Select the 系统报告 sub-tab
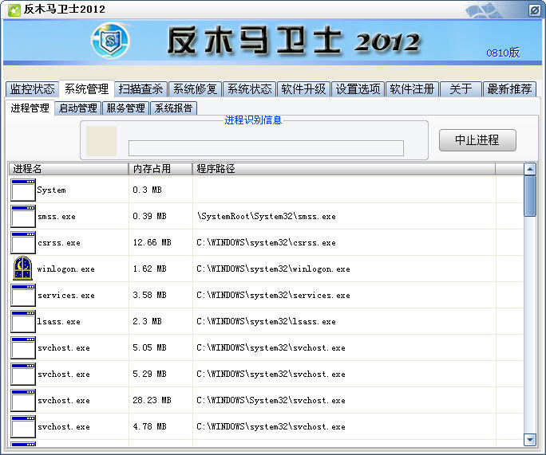Screen dimensions: 546x455 coord(173,108)
